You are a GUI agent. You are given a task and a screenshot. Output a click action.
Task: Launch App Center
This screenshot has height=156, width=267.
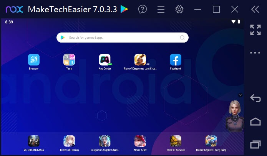(x=105, y=60)
